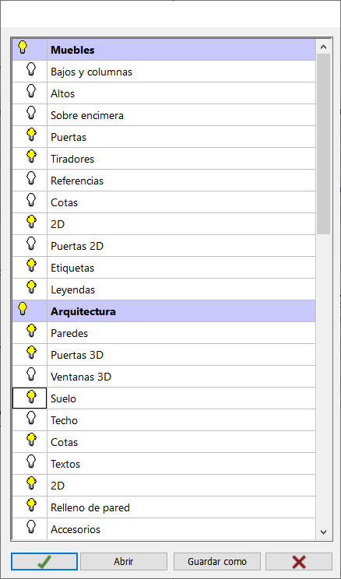Confirm with the green checkmark button

click(x=44, y=562)
